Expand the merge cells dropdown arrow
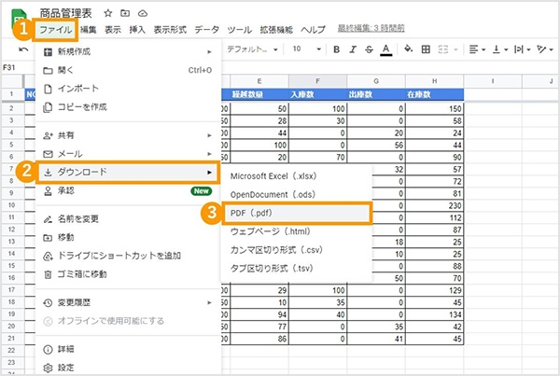The image size is (560, 376). point(455,49)
